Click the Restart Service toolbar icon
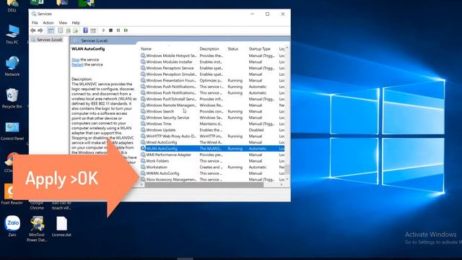This screenshot has height=260, width=462. (126, 30)
